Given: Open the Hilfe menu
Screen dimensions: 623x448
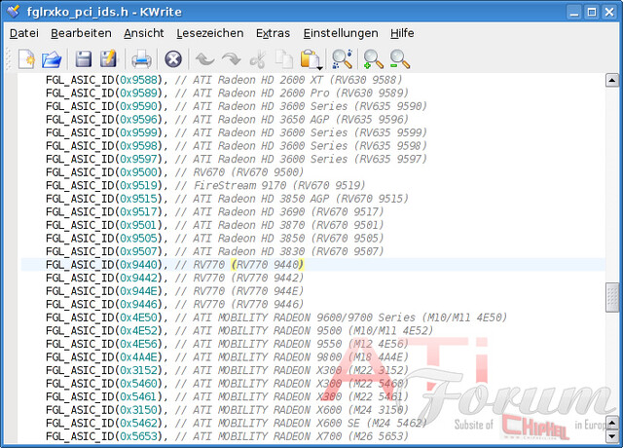Looking at the screenshot, I should click(x=402, y=33).
